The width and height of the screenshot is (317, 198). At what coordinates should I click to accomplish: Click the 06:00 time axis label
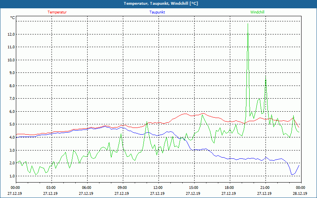click(86, 188)
